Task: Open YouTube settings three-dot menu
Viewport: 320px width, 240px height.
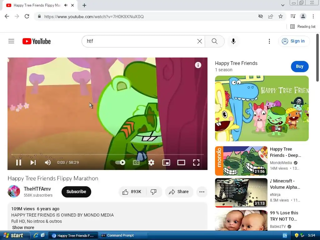Action: (269, 41)
